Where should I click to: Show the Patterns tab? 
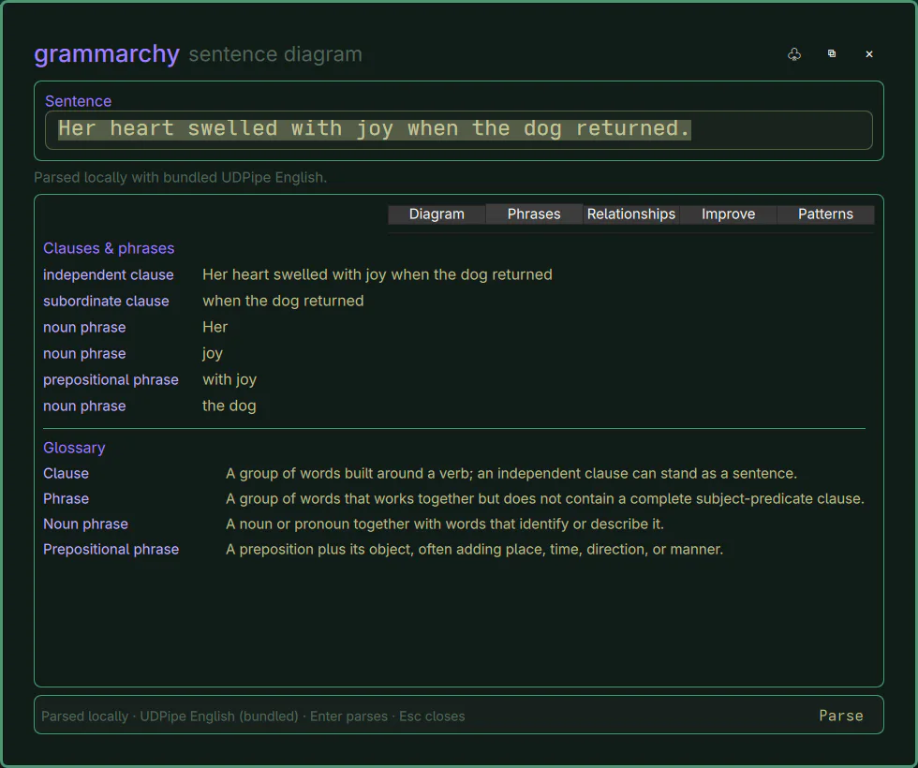tap(825, 214)
